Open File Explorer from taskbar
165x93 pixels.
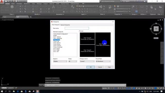click(x=14, y=91)
